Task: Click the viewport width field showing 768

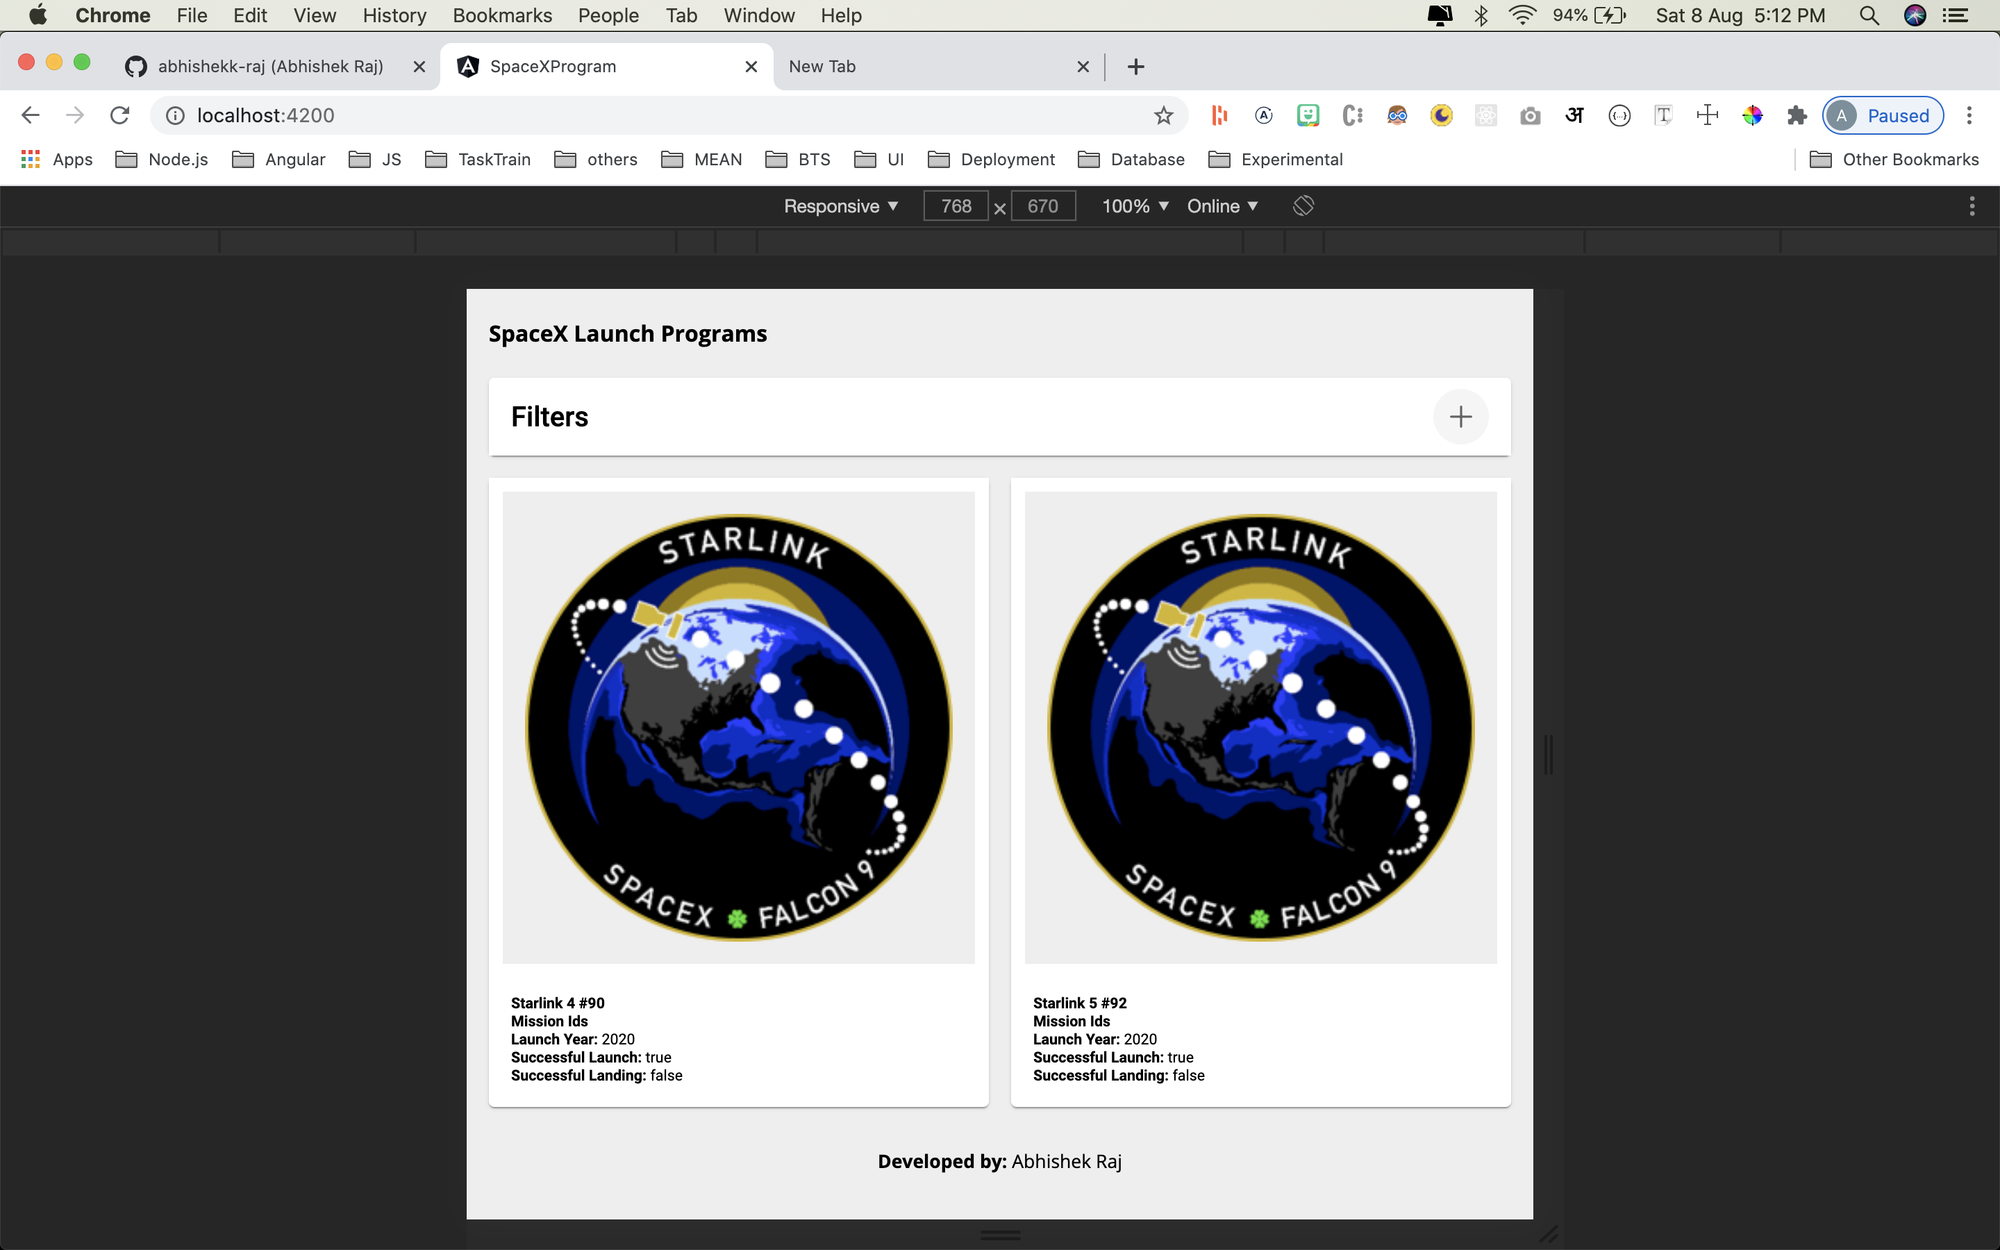Action: pyautogui.click(x=956, y=206)
